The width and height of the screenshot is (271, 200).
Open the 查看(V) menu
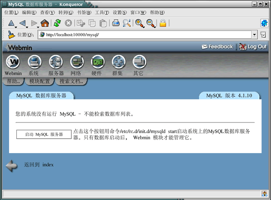pyautogui.click(x=47, y=13)
